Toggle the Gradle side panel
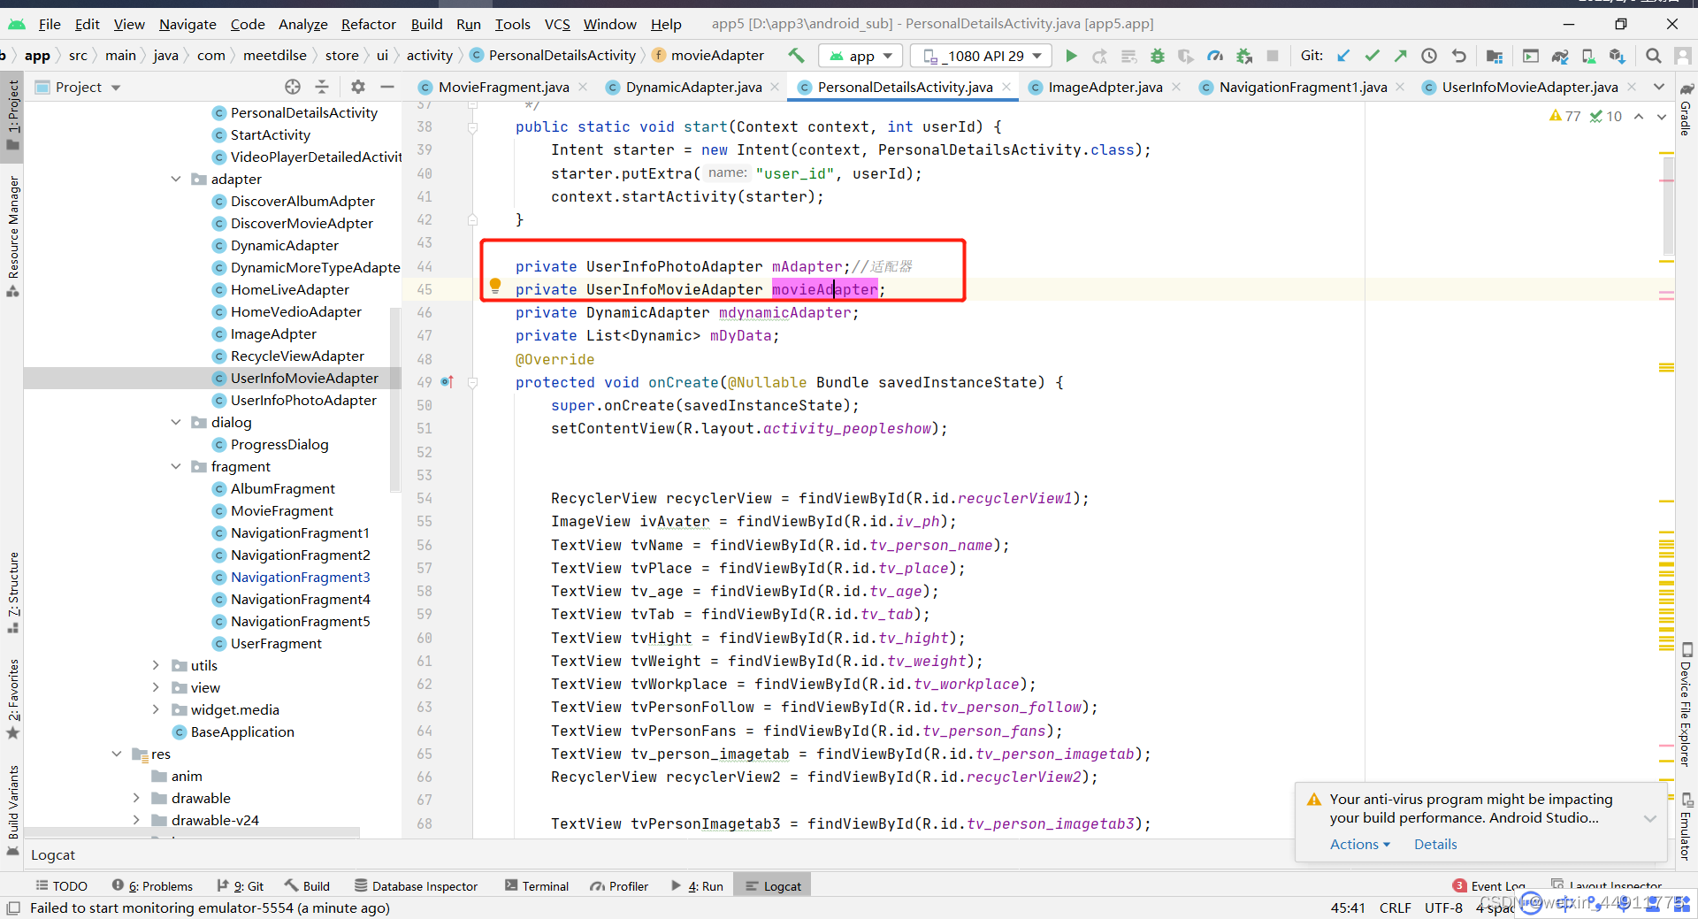This screenshot has width=1698, height=919. pos(1686,109)
